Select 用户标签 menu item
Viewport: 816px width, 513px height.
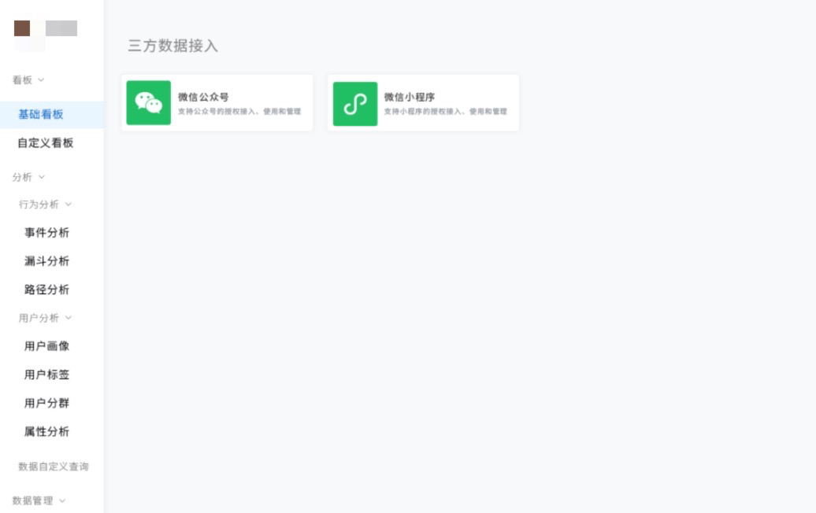46,375
